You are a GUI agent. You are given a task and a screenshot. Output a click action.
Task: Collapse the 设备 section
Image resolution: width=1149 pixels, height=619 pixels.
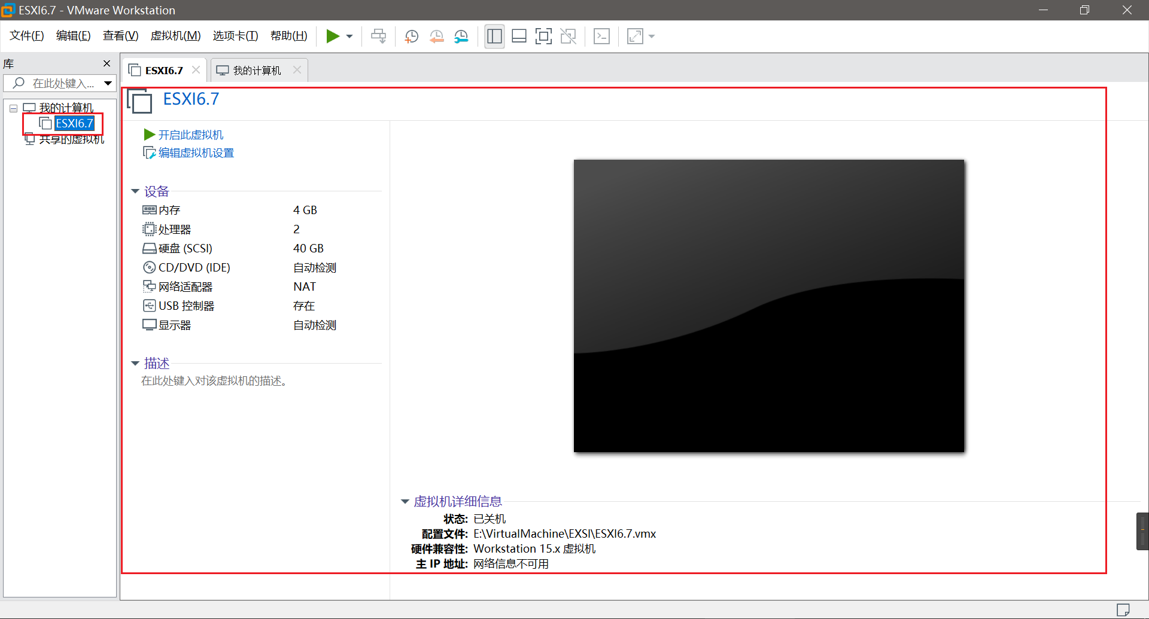pyautogui.click(x=135, y=191)
